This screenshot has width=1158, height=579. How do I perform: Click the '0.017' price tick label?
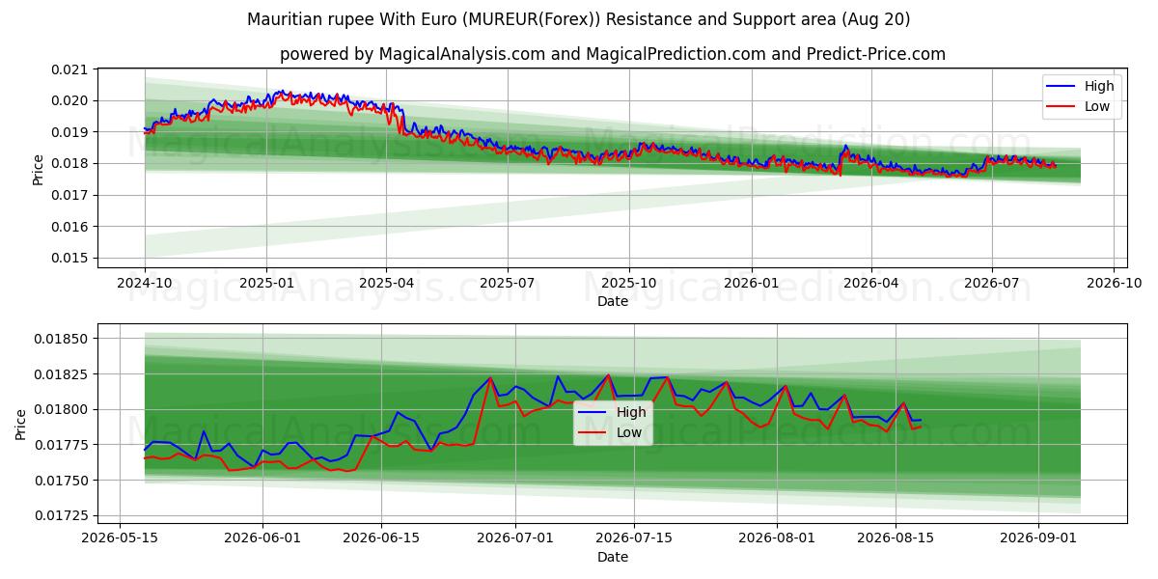tap(69, 195)
